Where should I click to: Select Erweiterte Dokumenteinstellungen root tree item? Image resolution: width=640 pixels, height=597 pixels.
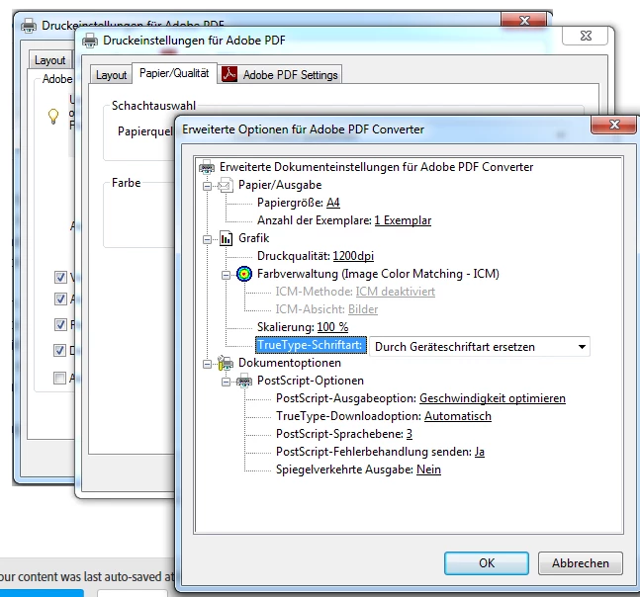coord(376,167)
